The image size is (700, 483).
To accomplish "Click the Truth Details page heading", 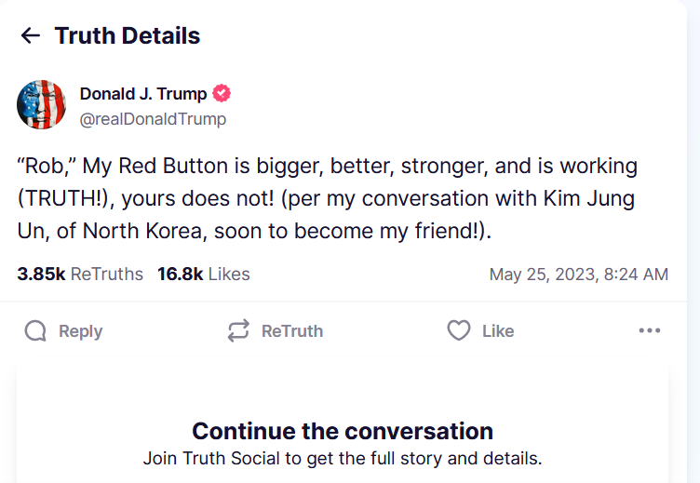I will pos(128,35).
